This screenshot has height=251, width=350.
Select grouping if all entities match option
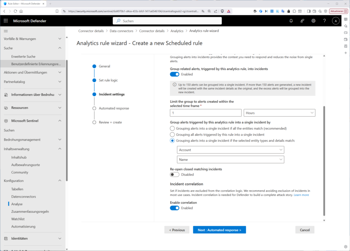[172, 128]
